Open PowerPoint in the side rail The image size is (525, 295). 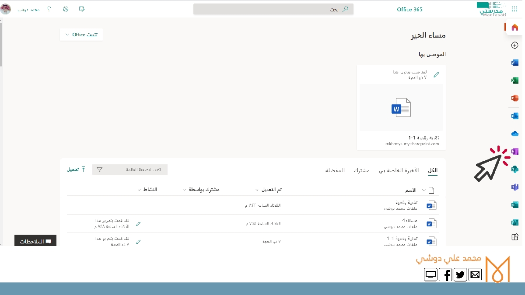coord(514,98)
